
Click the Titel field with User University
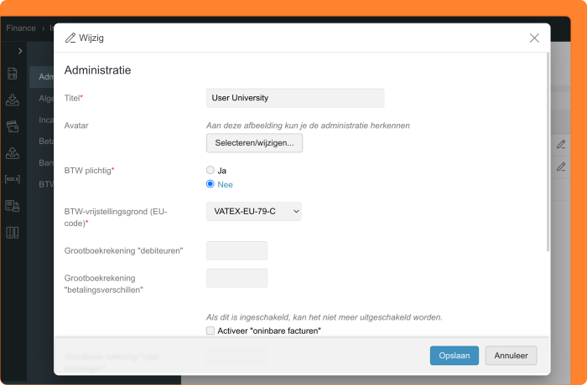(295, 98)
